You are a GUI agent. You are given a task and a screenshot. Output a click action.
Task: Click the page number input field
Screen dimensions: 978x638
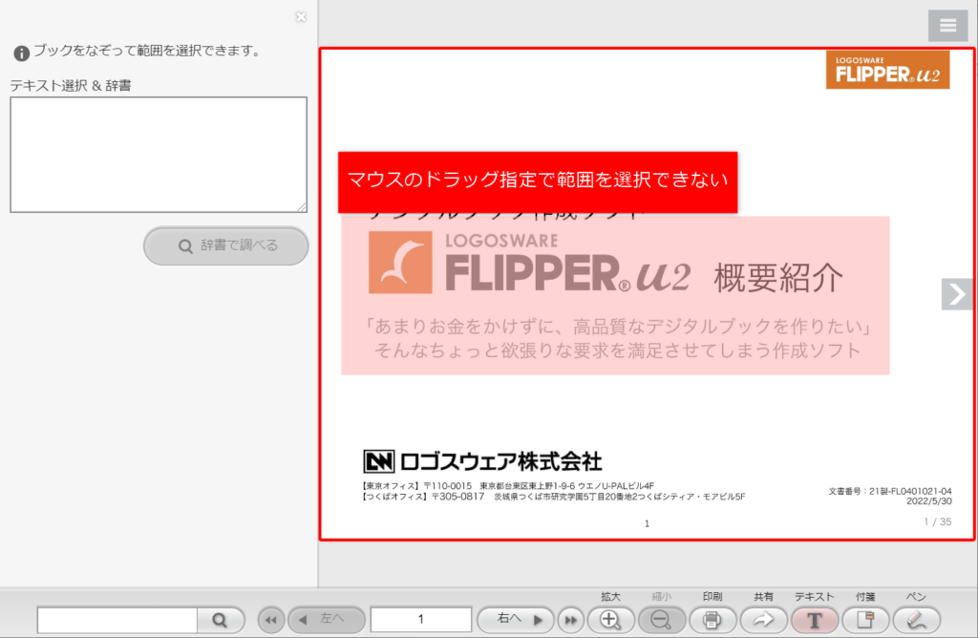click(x=421, y=619)
